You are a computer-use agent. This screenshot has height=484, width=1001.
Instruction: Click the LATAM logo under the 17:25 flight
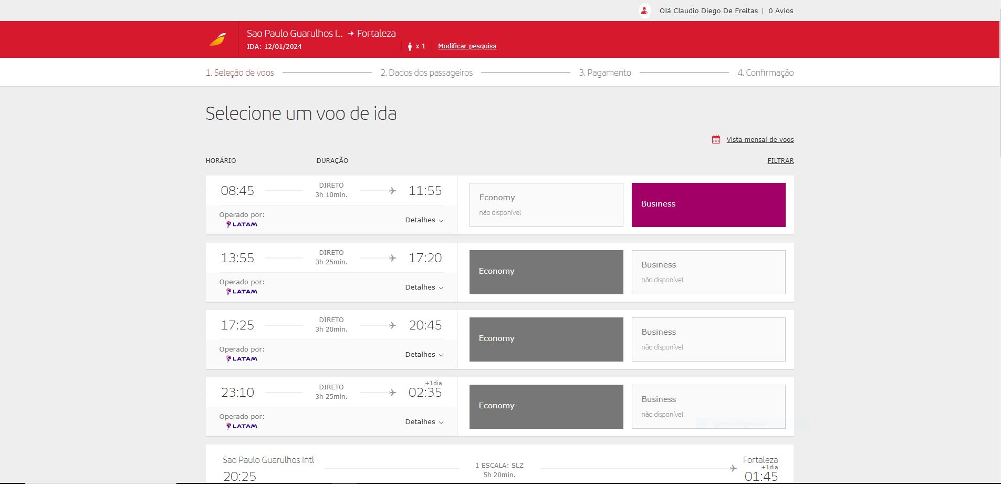(241, 358)
